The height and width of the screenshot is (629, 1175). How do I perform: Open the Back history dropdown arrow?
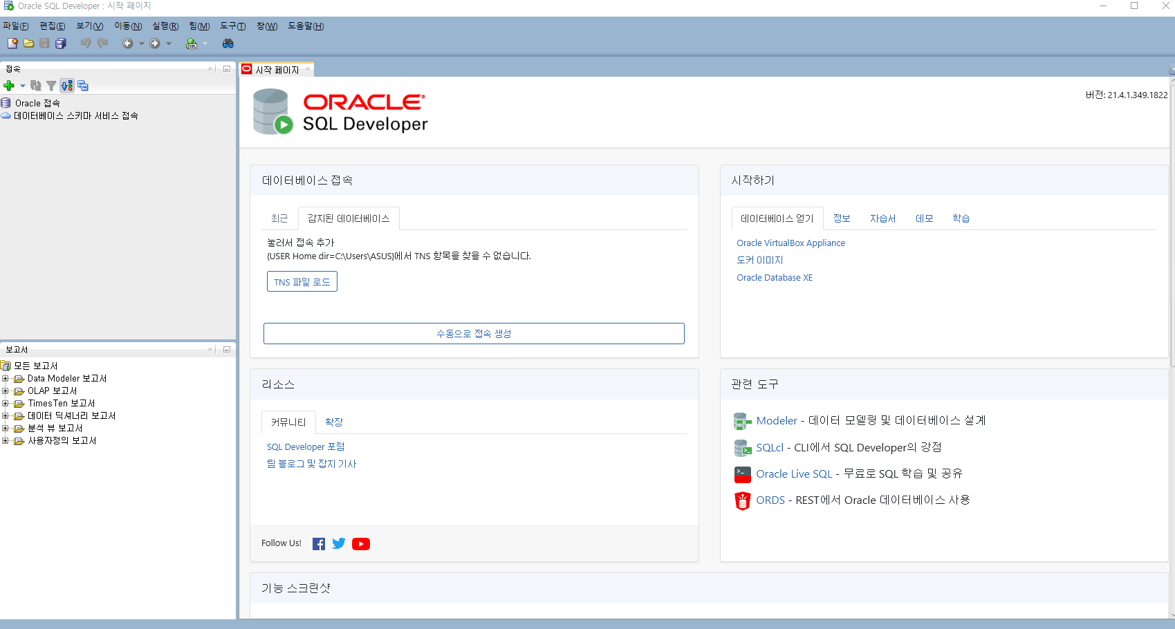click(x=142, y=44)
